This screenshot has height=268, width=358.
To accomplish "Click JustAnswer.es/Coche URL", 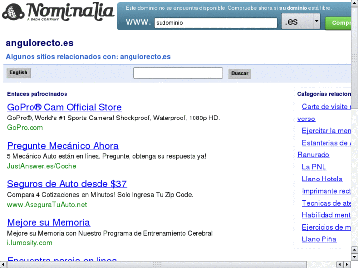I will point(41,166).
